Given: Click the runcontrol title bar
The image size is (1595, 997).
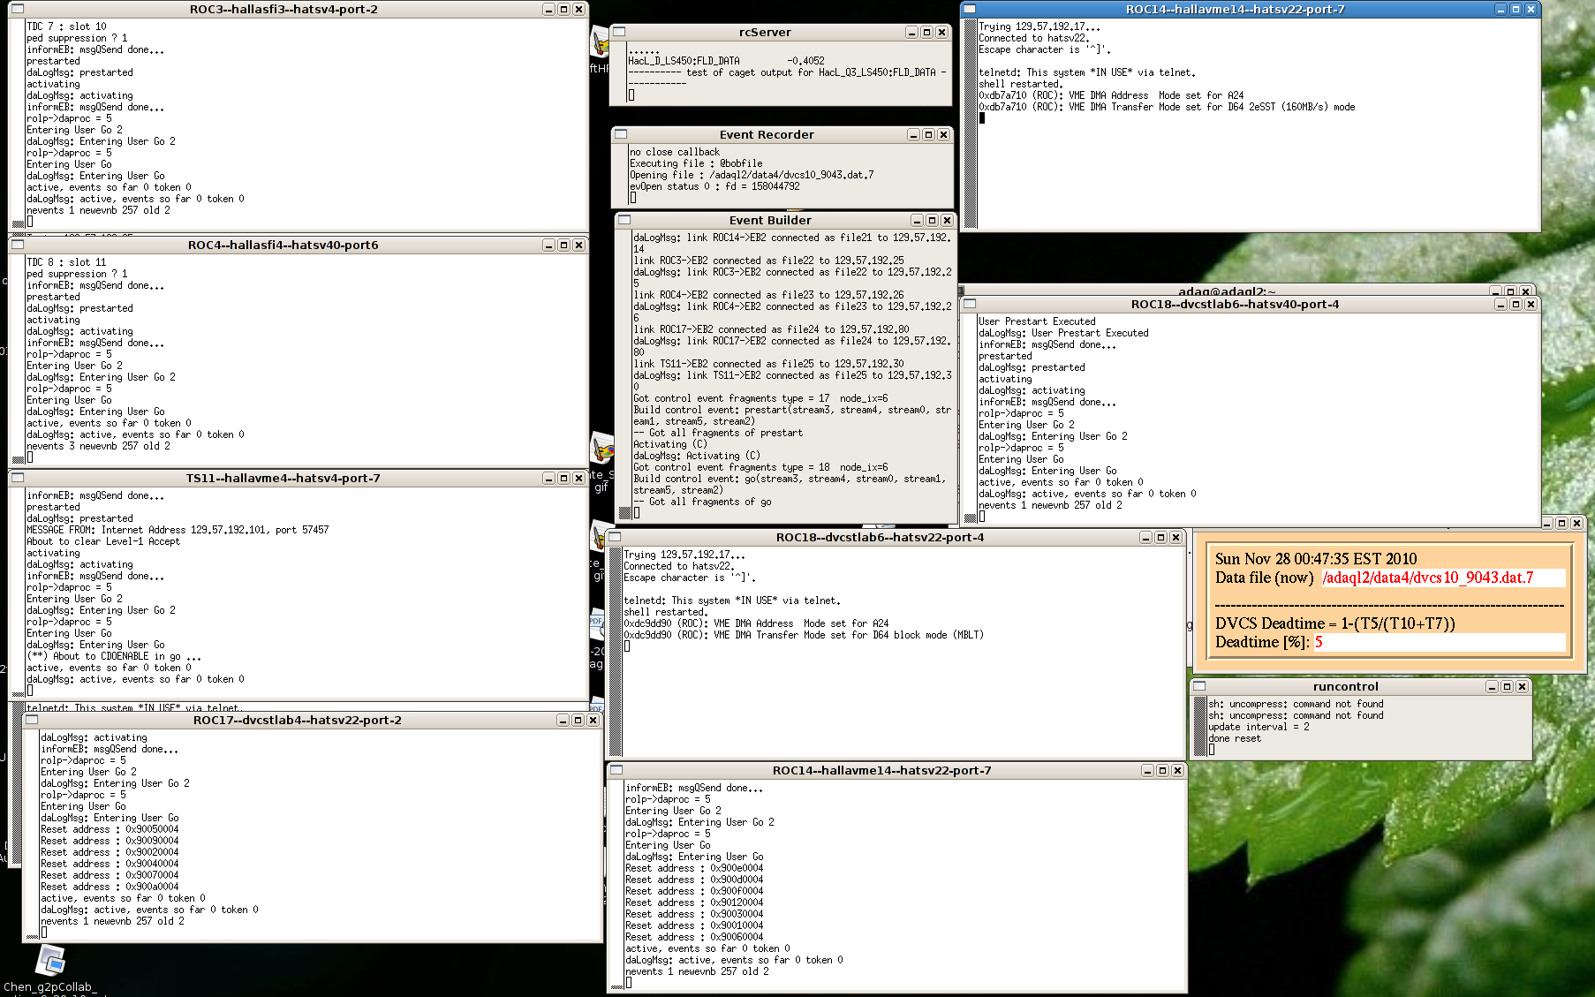Looking at the screenshot, I should pos(1345,687).
